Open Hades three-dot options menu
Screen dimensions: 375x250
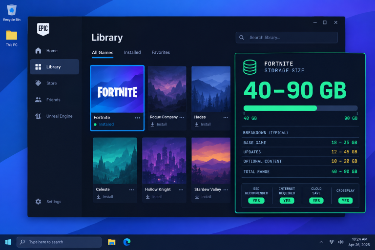(x=226, y=118)
